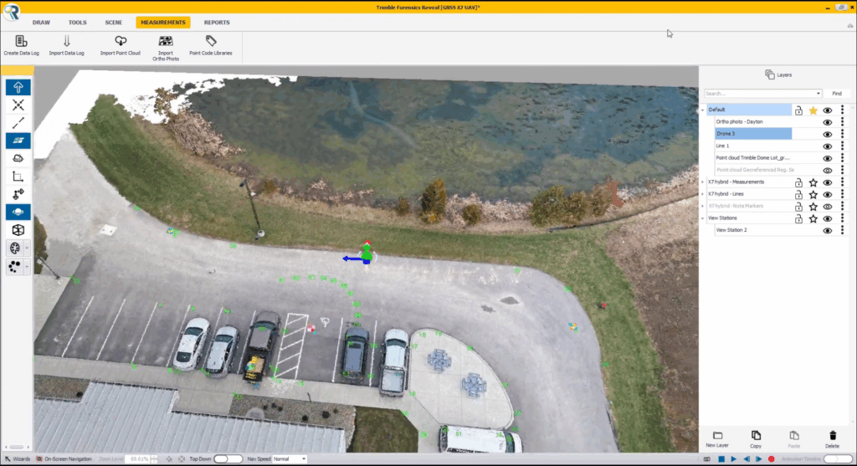Switch to the Draw tab
The image size is (857, 466).
click(x=41, y=23)
